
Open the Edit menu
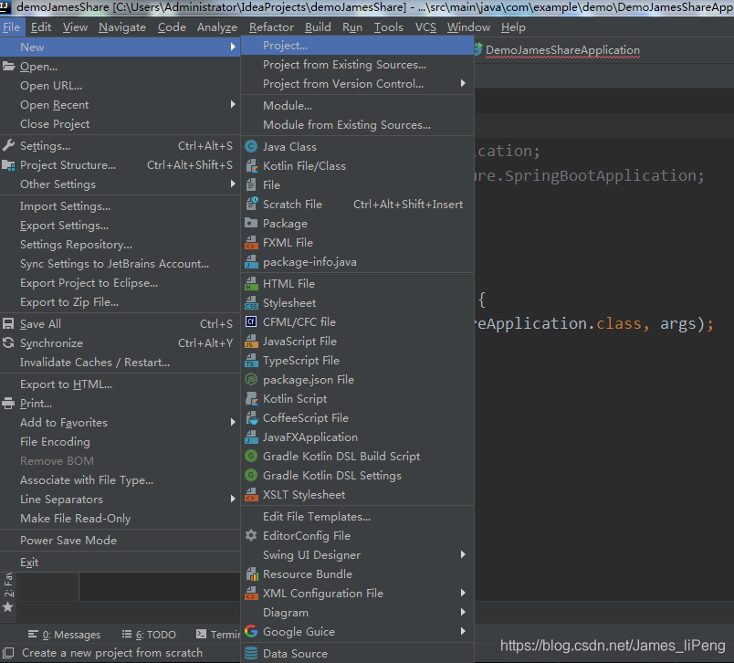[41, 27]
